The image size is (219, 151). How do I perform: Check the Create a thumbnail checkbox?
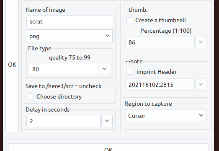[x=129, y=20]
